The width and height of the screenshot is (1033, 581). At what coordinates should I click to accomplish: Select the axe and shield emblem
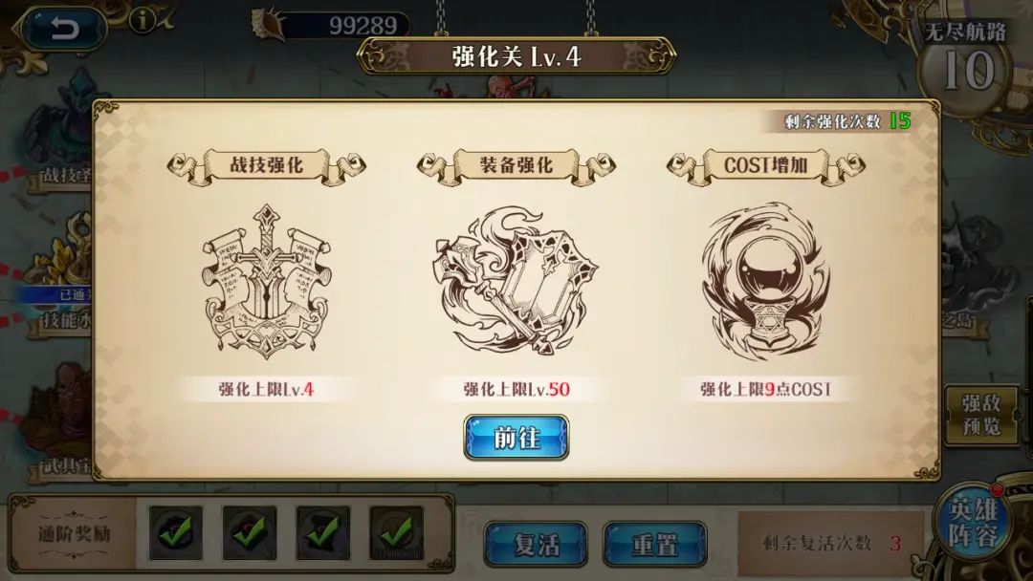(516, 281)
